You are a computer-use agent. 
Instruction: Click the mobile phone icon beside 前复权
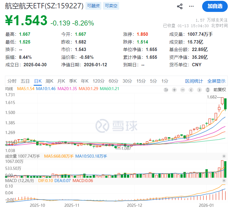[x=207, y=90]
